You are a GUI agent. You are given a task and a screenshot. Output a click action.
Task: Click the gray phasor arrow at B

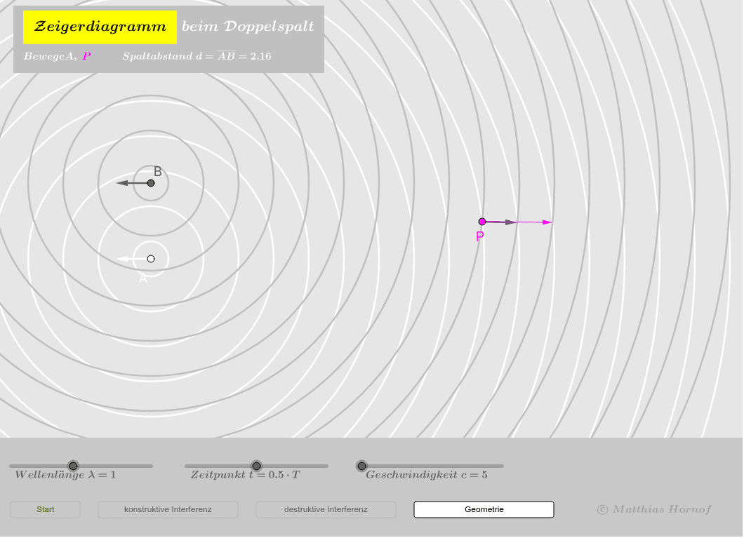coord(132,183)
